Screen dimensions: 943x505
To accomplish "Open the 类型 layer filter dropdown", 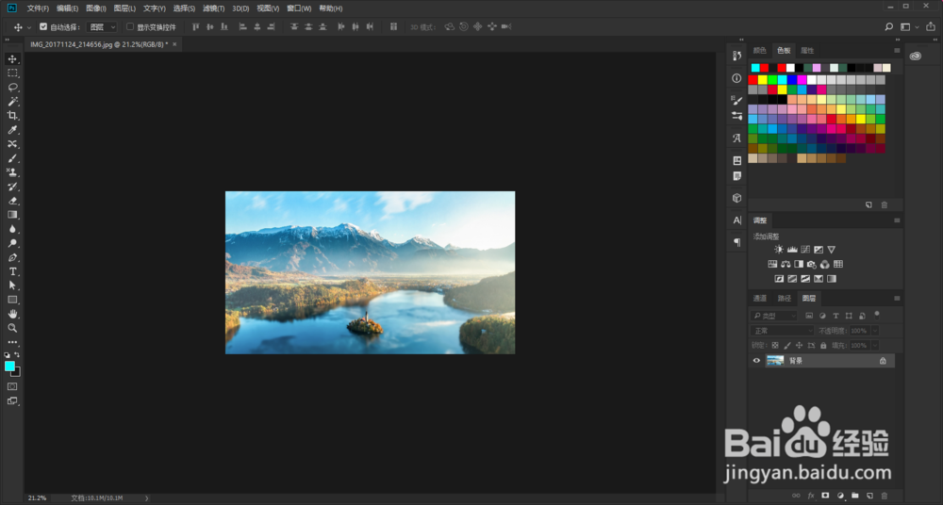I will pos(774,316).
